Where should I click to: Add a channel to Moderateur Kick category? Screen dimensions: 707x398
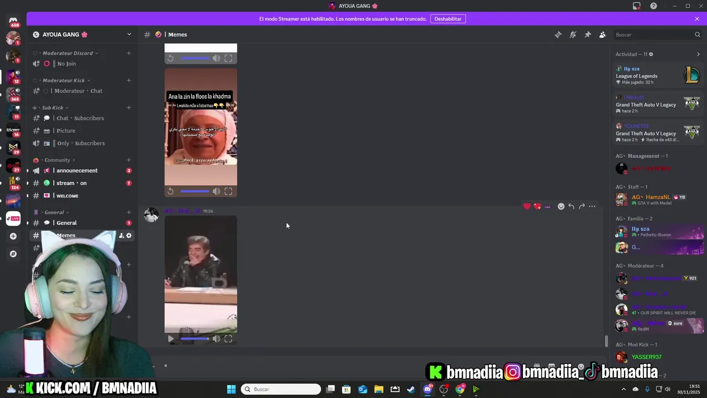click(x=129, y=80)
